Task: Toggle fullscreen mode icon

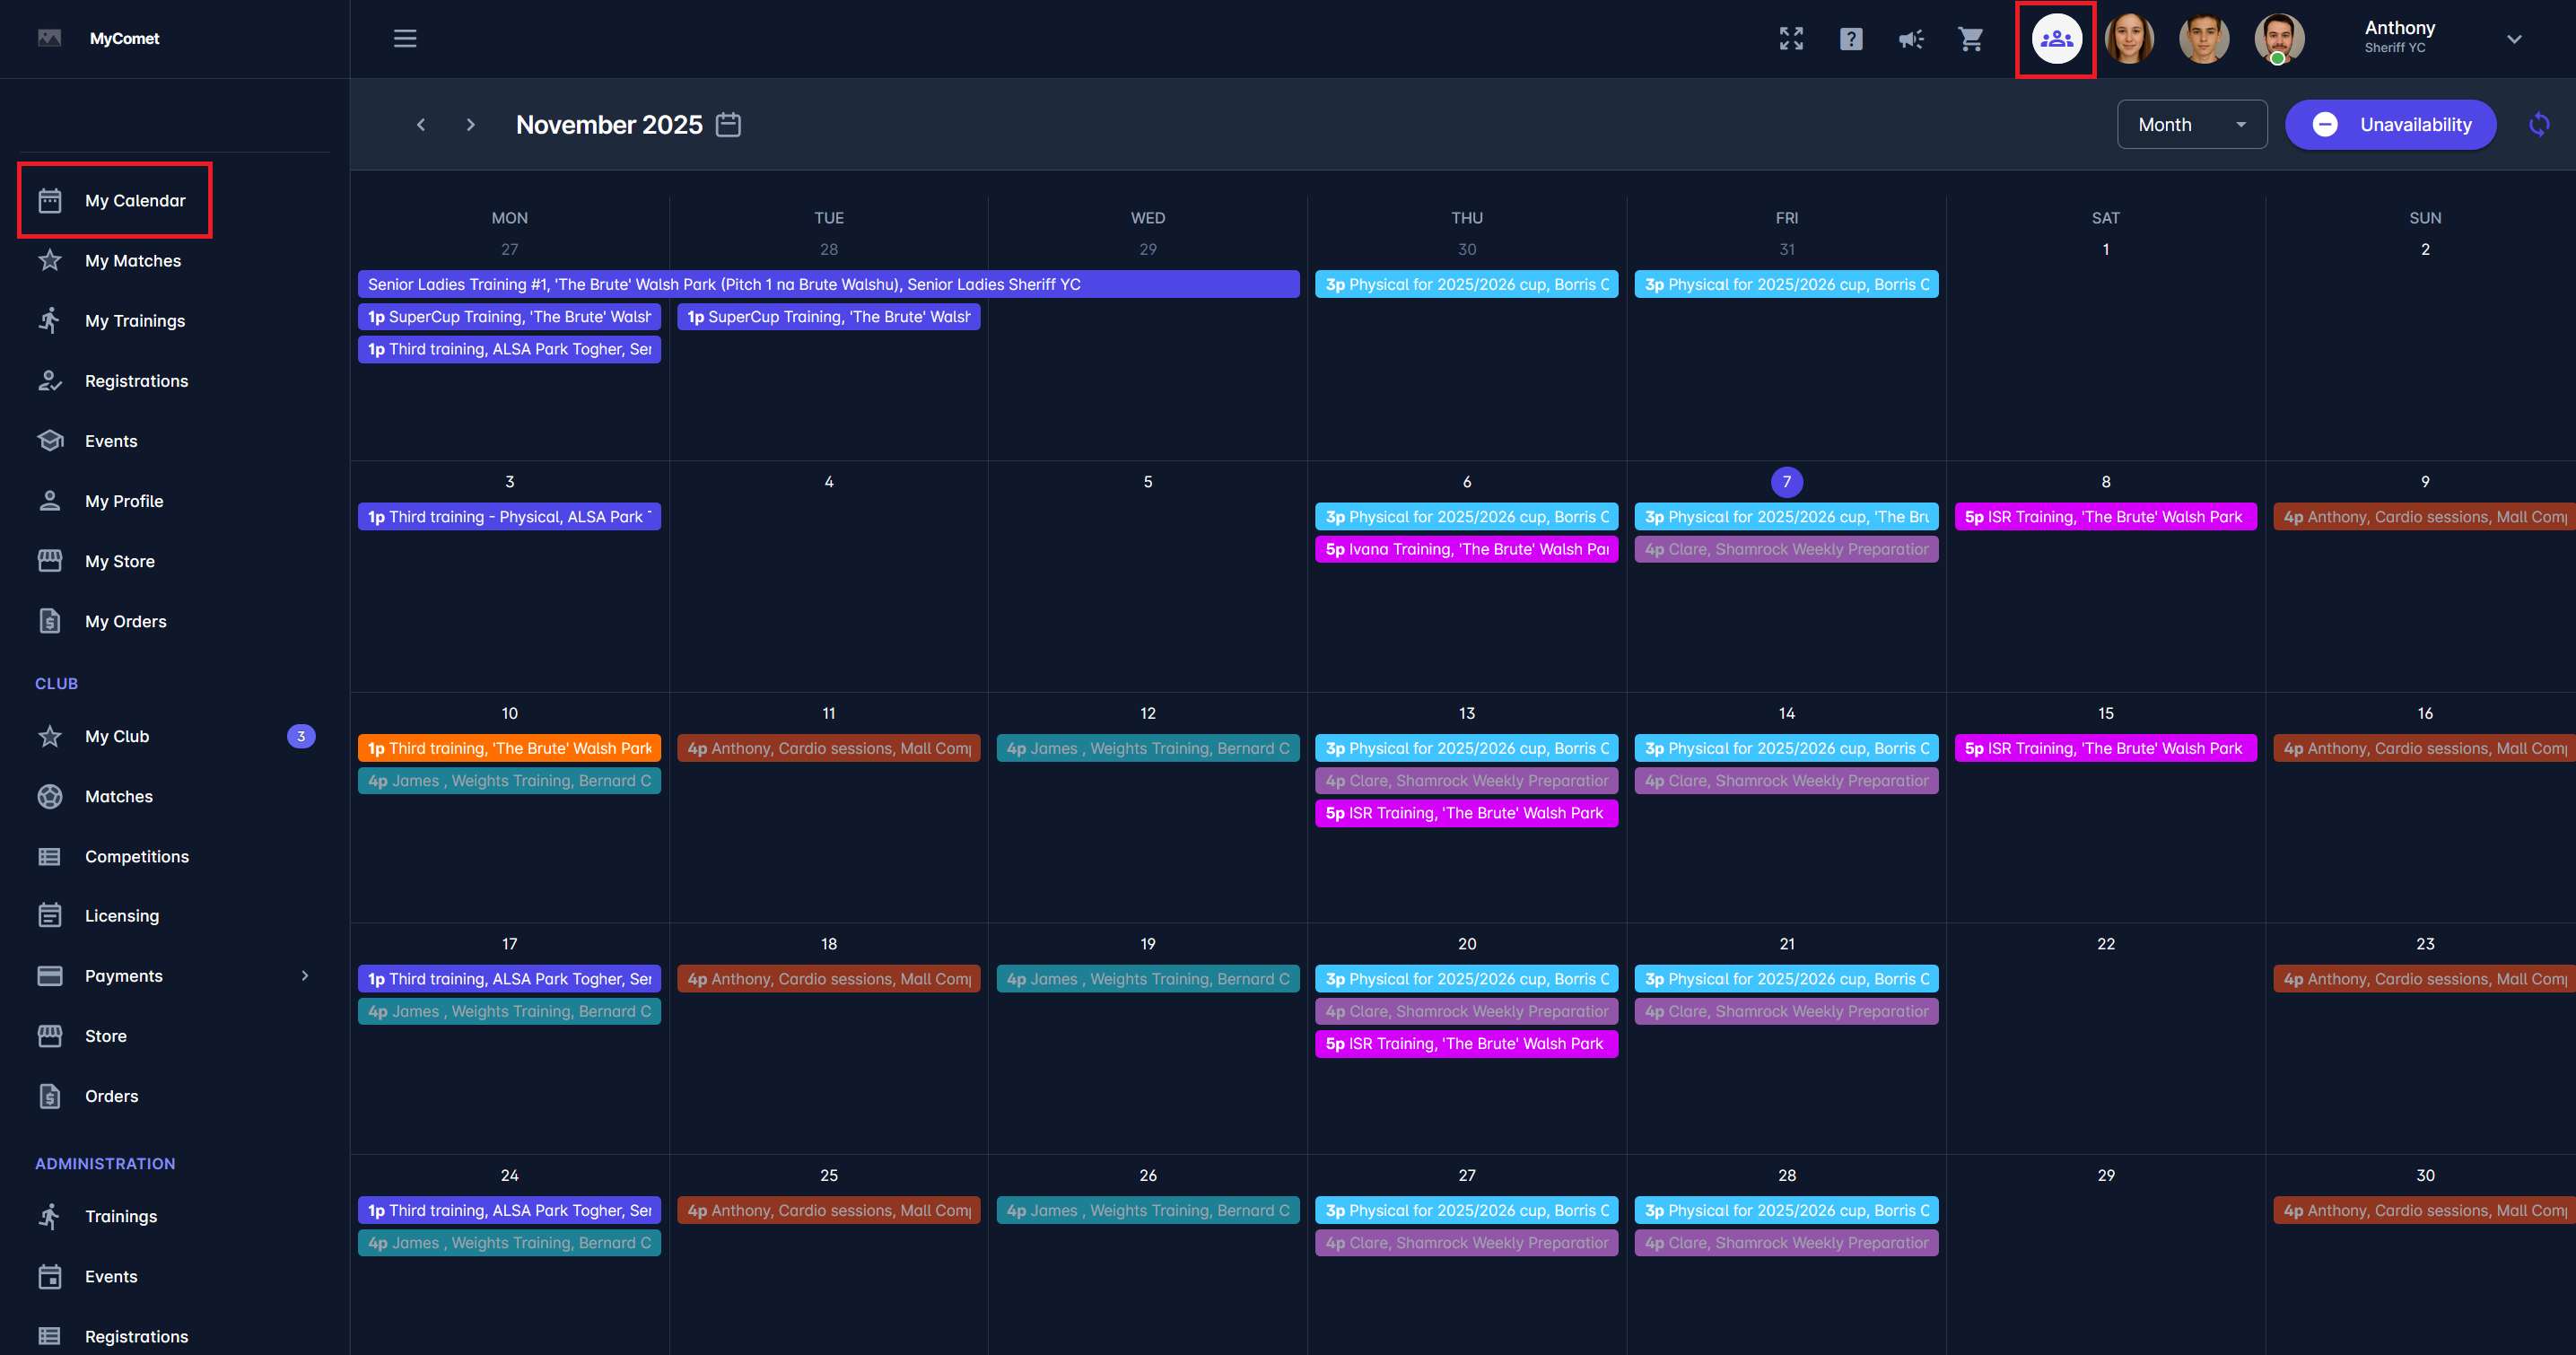Action: [x=1791, y=39]
